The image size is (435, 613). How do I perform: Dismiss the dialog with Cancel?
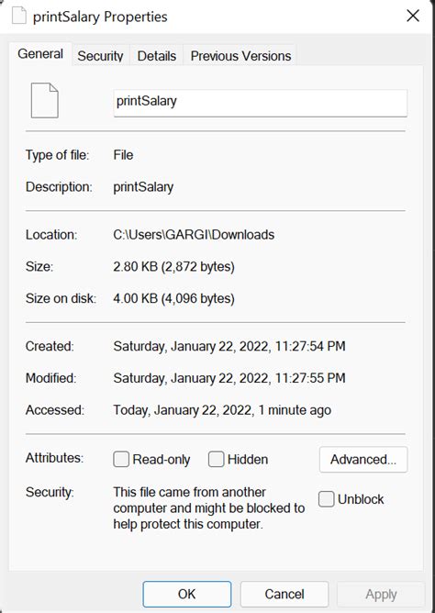pos(284,595)
